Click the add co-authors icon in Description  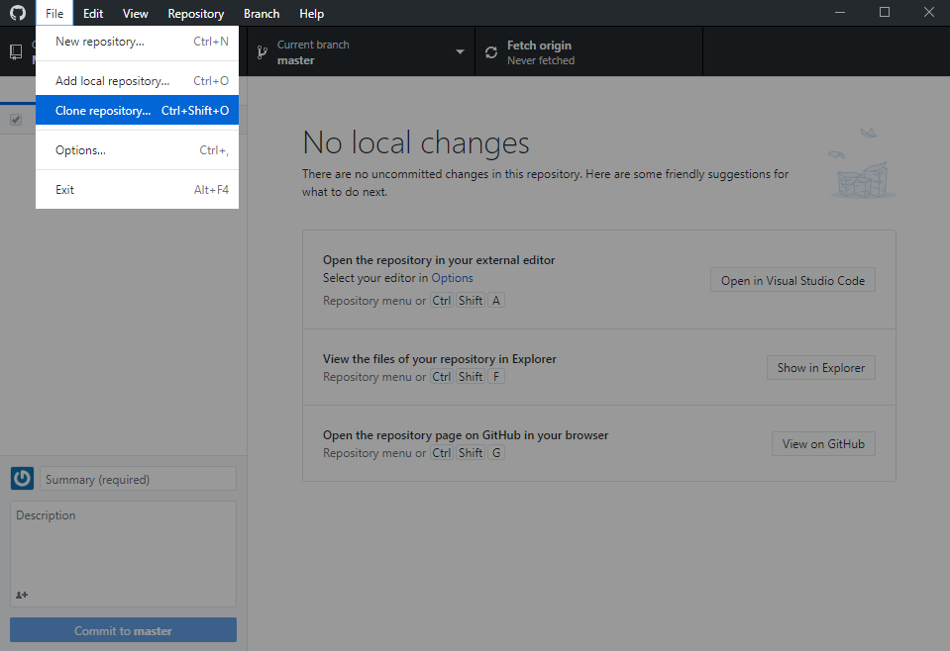tap(22, 595)
